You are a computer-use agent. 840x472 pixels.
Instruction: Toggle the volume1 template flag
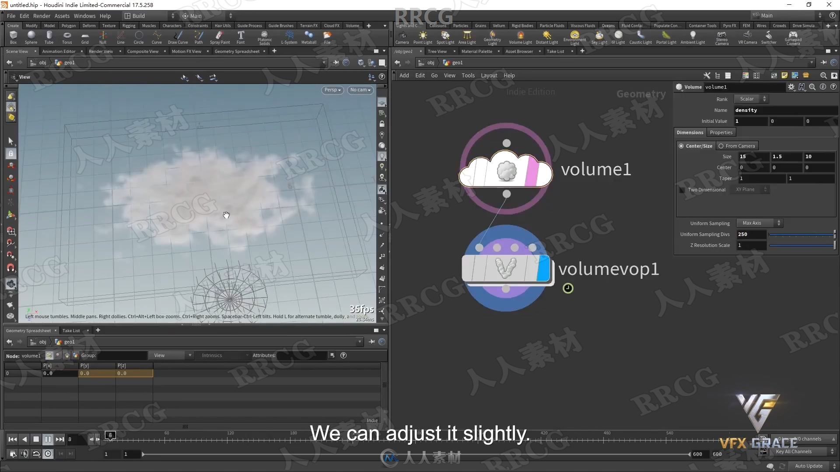coord(531,171)
